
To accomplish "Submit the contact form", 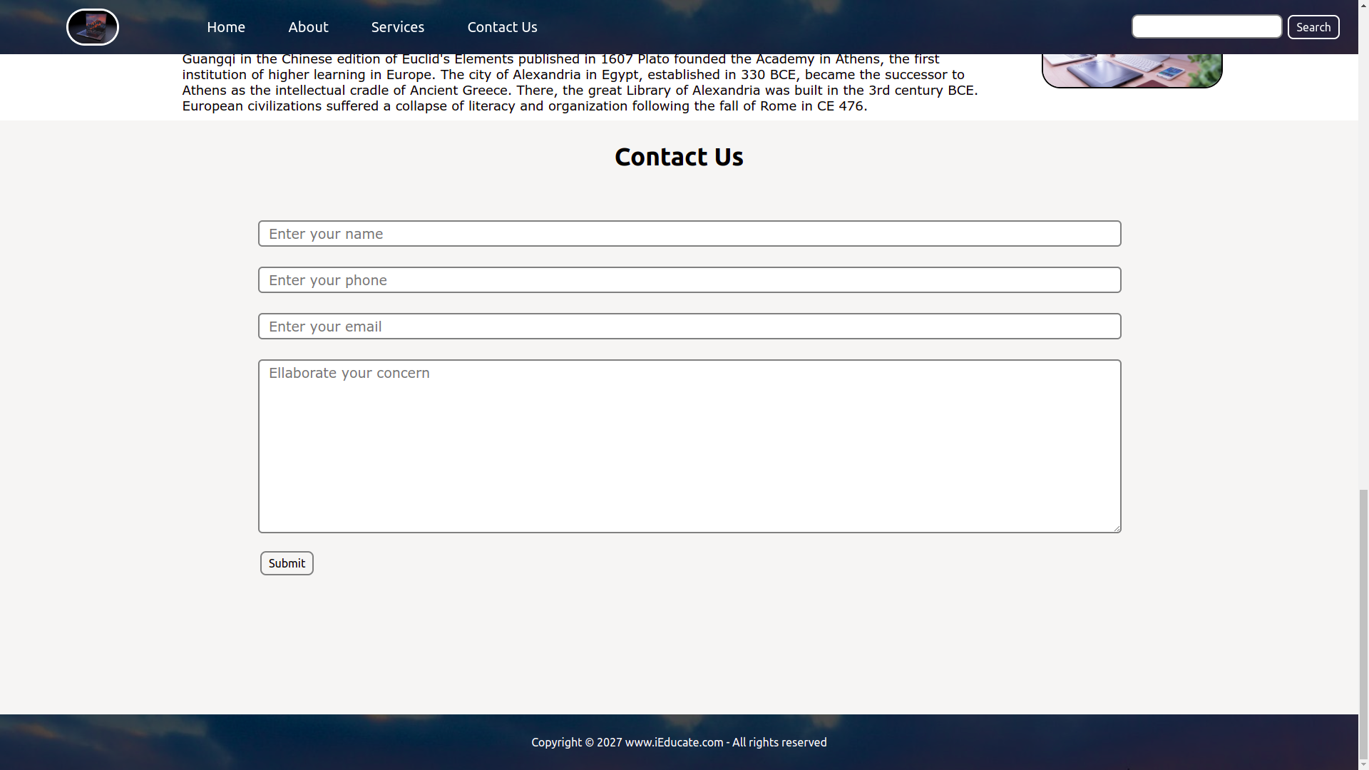I will (287, 563).
